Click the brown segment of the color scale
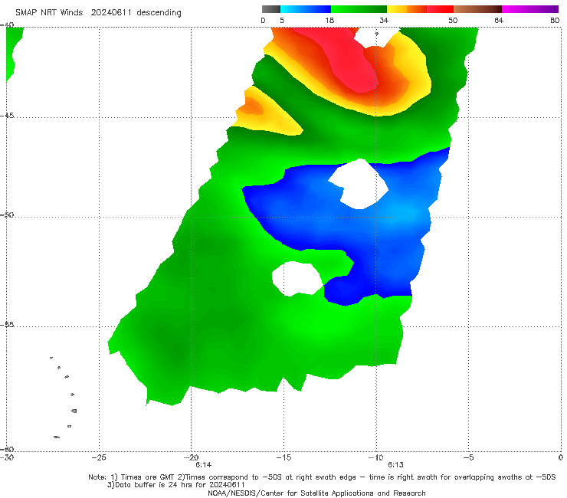The image size is (567, 498). [477, 9]
